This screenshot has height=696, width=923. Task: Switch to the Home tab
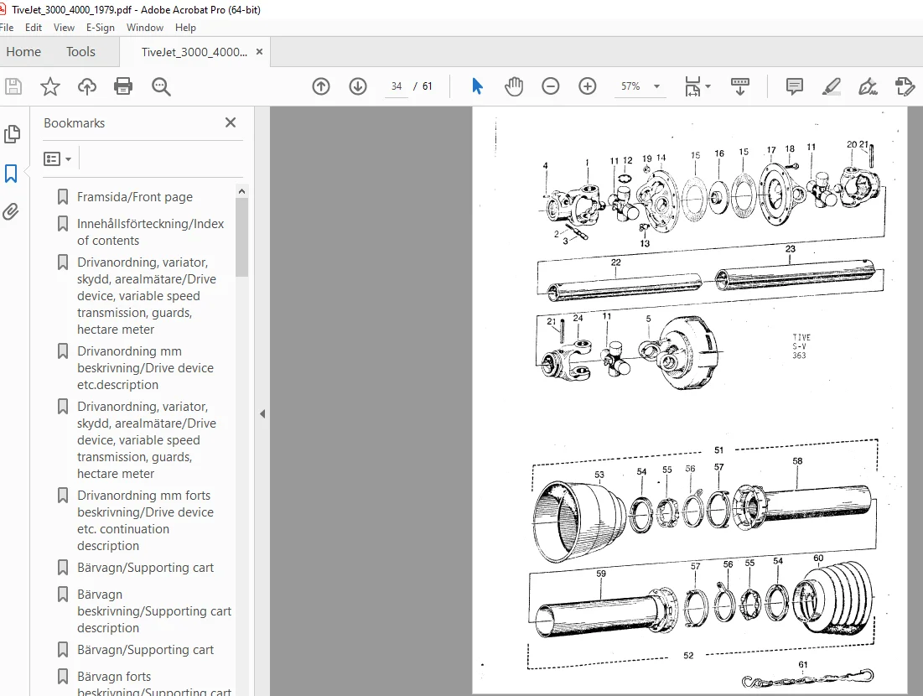tap(23, 52)
